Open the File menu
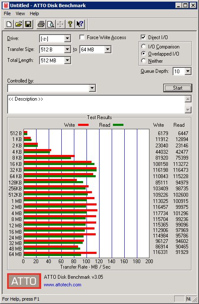Viewport: 199px width, 304px height. 7,13
